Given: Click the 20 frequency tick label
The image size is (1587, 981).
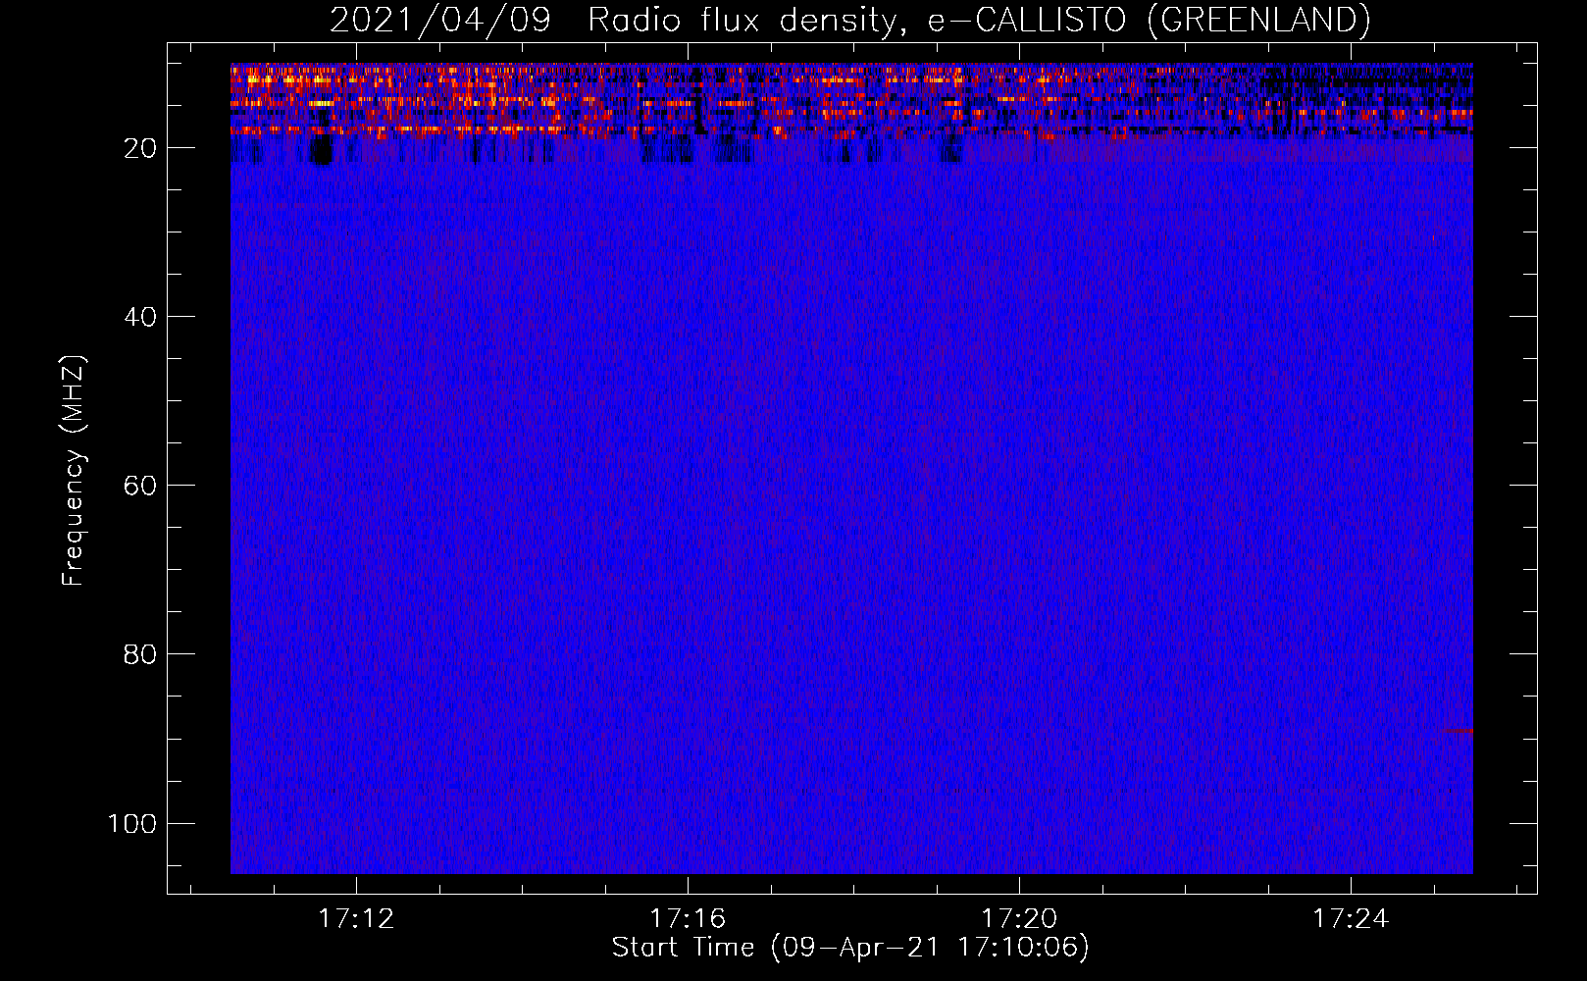Looking at the screenshot, I should [140, 148].
